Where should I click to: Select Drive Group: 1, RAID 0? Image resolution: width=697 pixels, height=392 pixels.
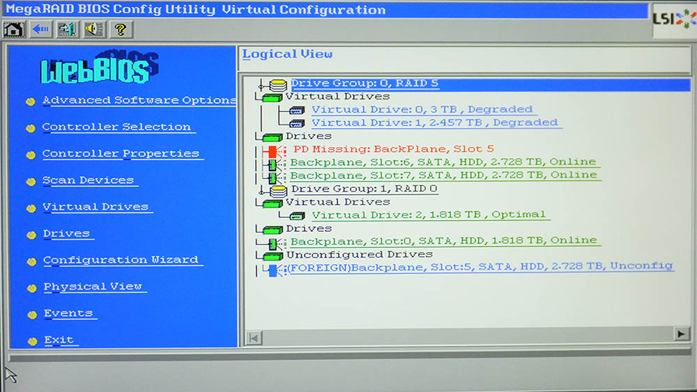364,189
